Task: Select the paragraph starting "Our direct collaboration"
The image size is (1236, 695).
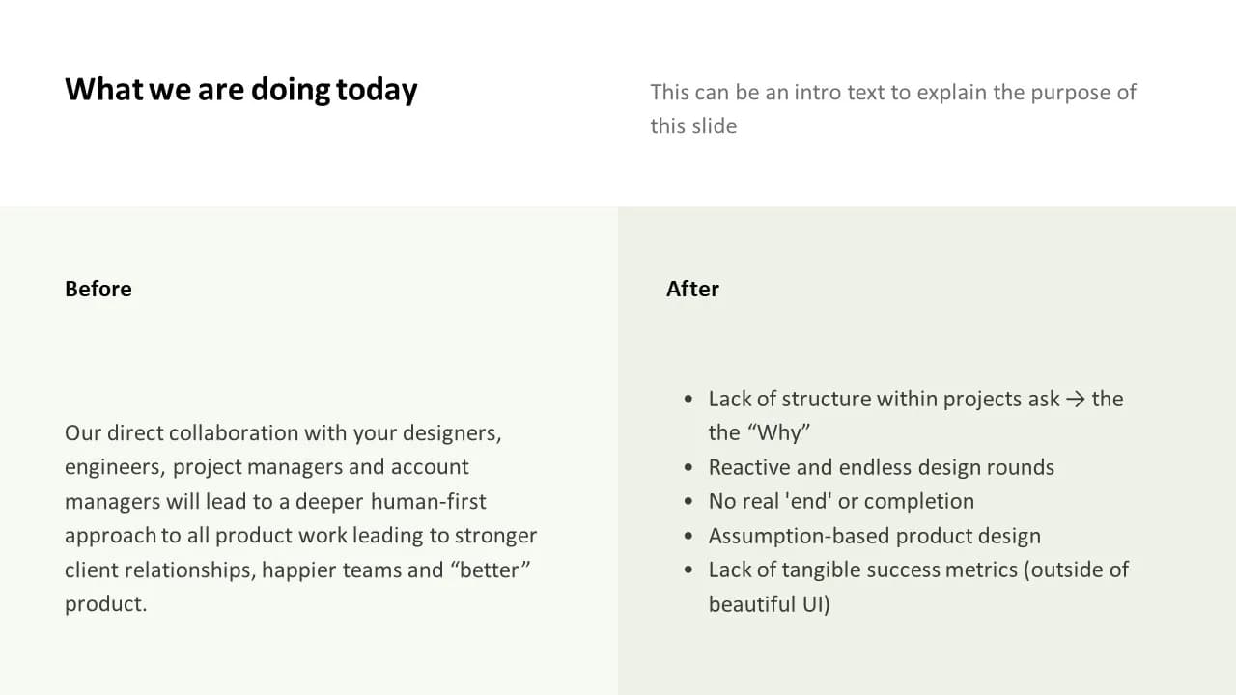Action: (x=300, y=518)
